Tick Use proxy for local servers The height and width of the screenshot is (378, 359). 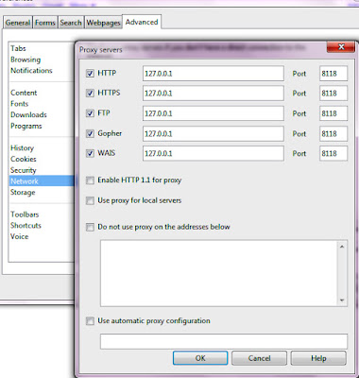click(90, 200)
